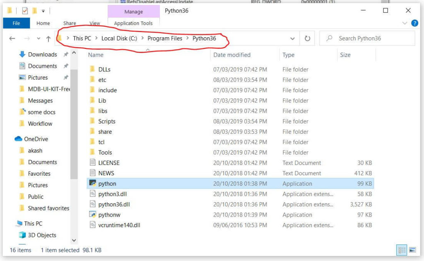This screenshot has height=261, width=424.
Task: Open the address bar history dropdown
Action: click(292, 39)
